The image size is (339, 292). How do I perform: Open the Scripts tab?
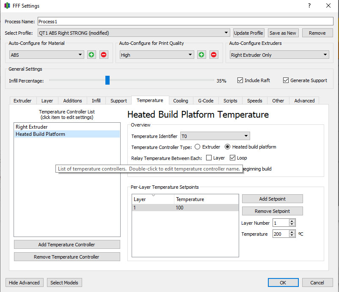(x=230, y=101)
